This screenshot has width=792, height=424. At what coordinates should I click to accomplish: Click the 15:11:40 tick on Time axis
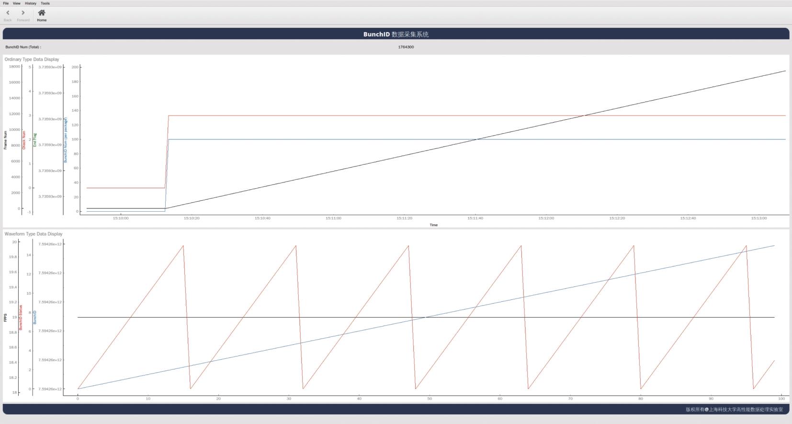(475, 218)
